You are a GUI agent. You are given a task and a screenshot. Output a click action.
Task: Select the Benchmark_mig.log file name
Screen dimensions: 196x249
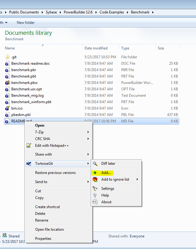[x=27, y=96]
